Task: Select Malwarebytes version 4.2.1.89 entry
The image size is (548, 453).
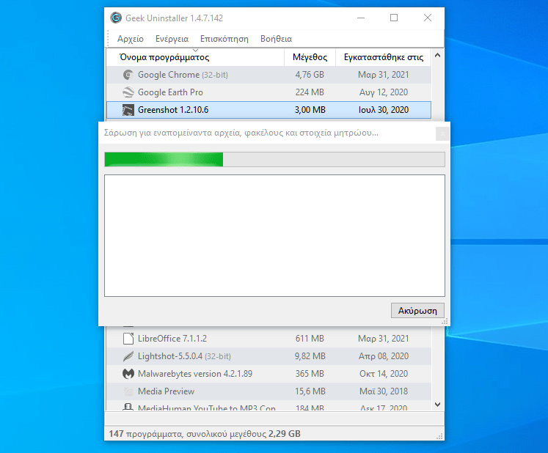Action: 268,374
